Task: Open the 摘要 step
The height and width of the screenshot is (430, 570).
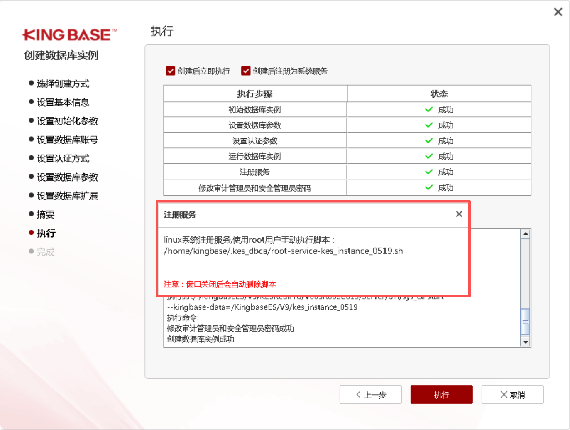Action: point(45,214)
